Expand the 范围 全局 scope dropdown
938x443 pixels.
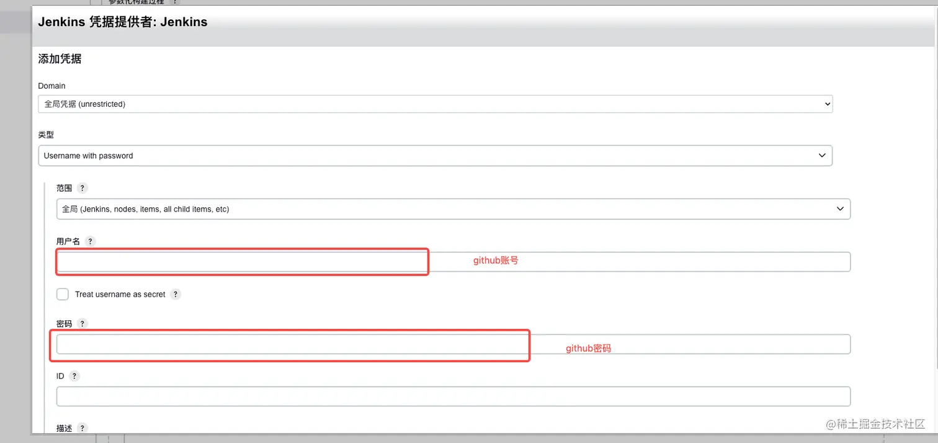[x=453, y=209]
